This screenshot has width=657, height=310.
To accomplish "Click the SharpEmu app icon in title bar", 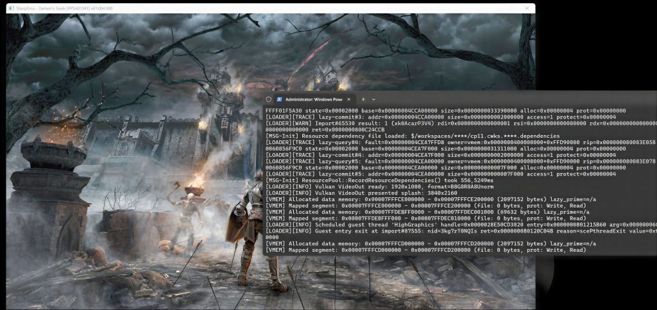I will tap(12, 8).
